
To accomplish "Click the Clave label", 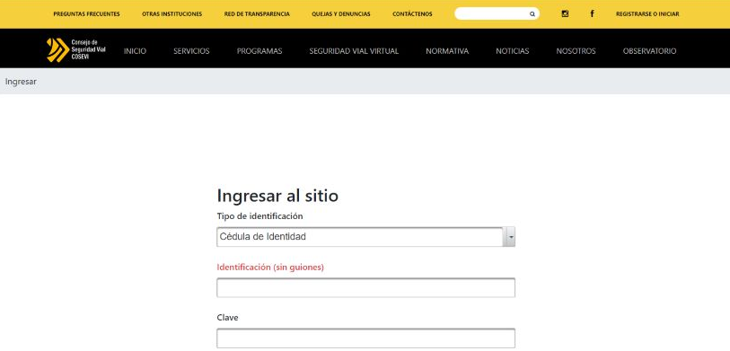I will [x=228, y=318].
